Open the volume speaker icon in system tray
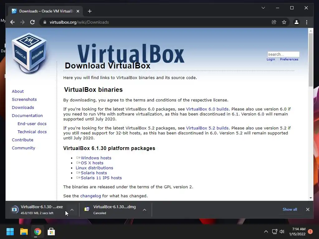Image resolution: width=319 pixels, height=239 pixels. click(x=282, y=232)
